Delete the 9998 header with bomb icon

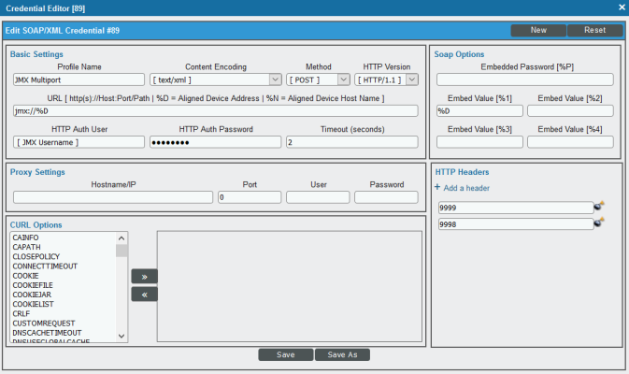pyautogui.click(x=599, y=222)
